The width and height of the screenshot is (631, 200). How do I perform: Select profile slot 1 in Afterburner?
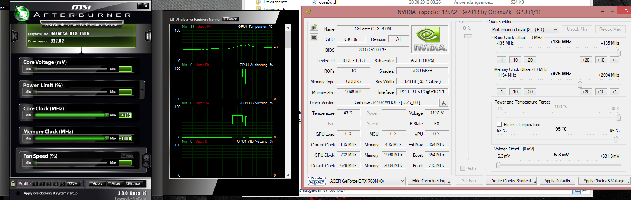pos(35,184)
